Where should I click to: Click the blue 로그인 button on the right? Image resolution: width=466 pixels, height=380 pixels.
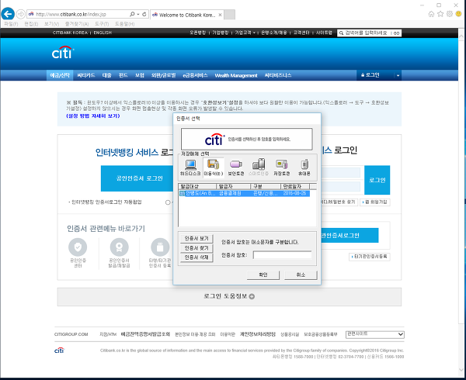pyautogui.click(x=377, y=180)
